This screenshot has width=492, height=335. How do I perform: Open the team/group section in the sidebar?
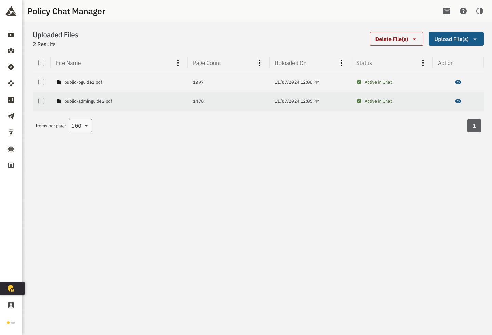pyautogui.click(x=11, y=51)
